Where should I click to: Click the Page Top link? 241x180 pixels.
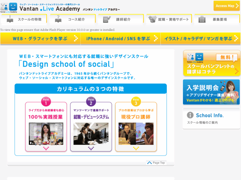click(156, 163)
